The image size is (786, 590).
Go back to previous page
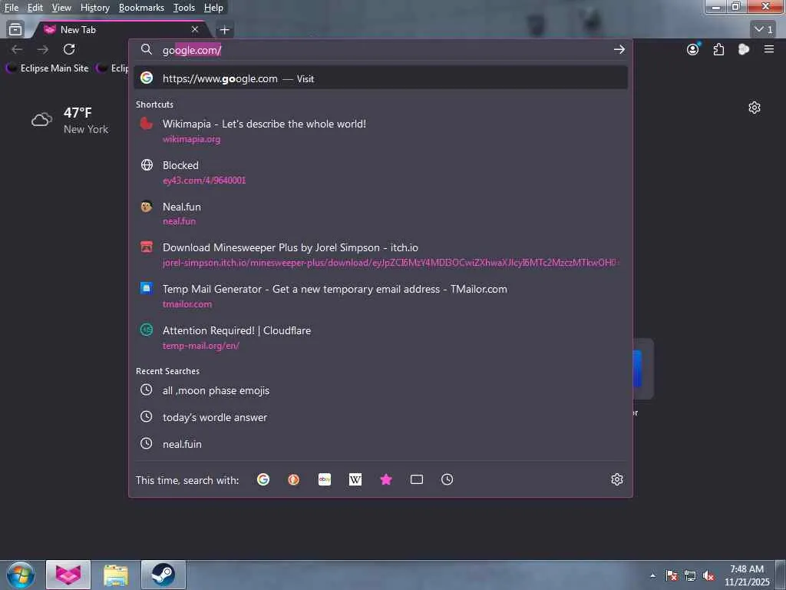[17, 49]
